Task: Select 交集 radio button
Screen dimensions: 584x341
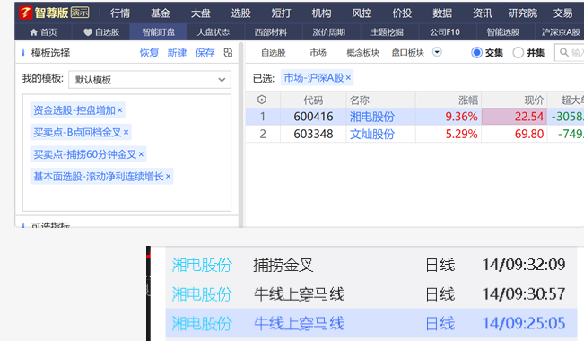Action: coord(476,53)
